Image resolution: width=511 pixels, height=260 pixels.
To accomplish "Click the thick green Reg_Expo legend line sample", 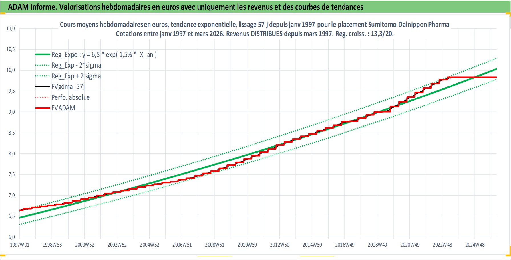I will [43, 54].
